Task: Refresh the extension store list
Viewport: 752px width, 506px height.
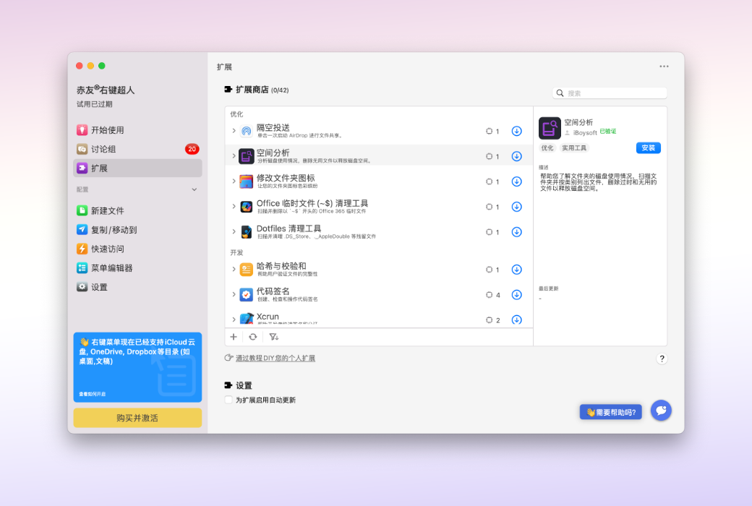Action: [253, 337]
